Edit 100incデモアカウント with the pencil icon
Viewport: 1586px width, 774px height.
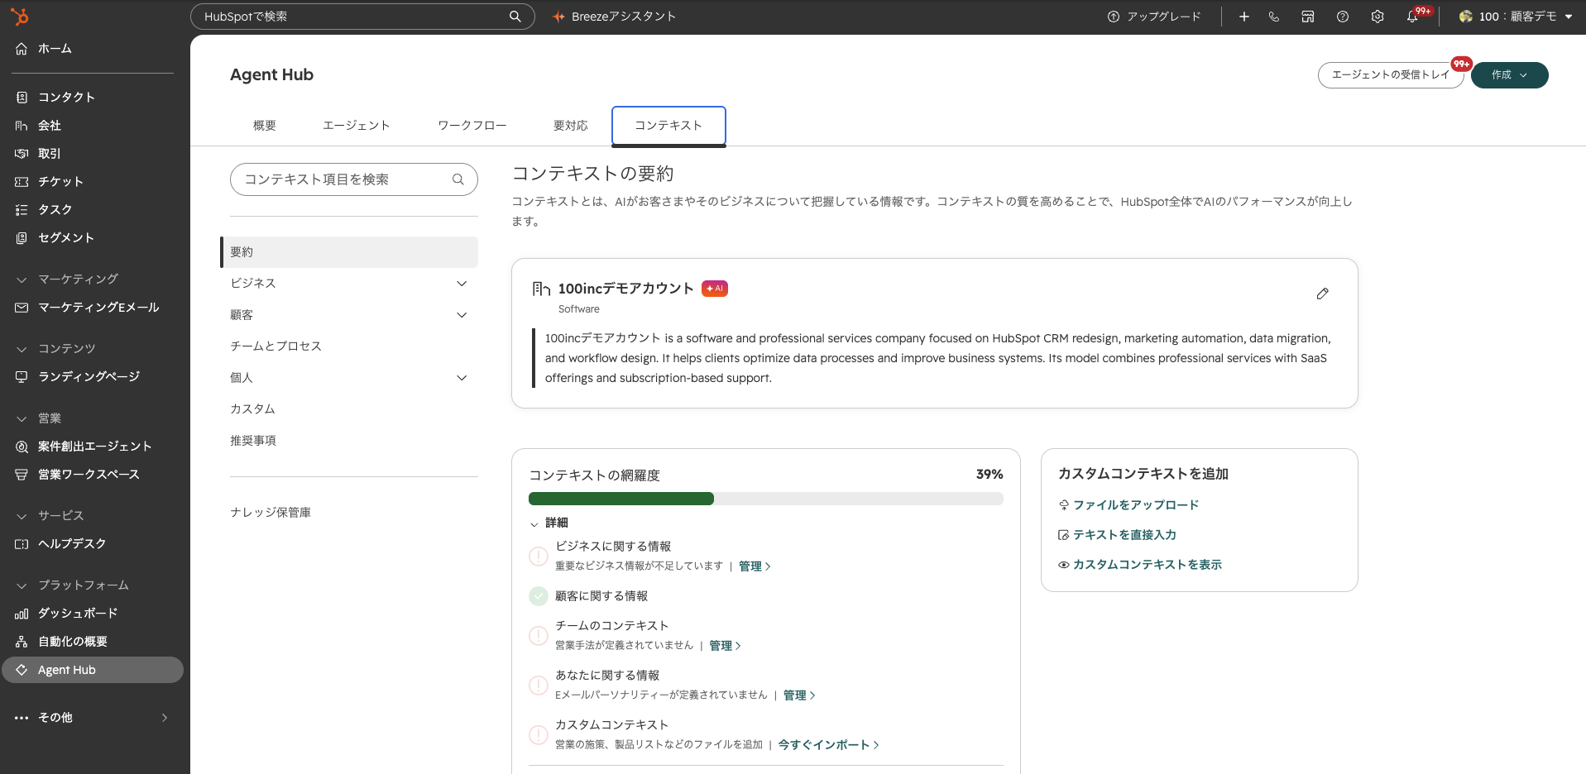point(1322,294)
